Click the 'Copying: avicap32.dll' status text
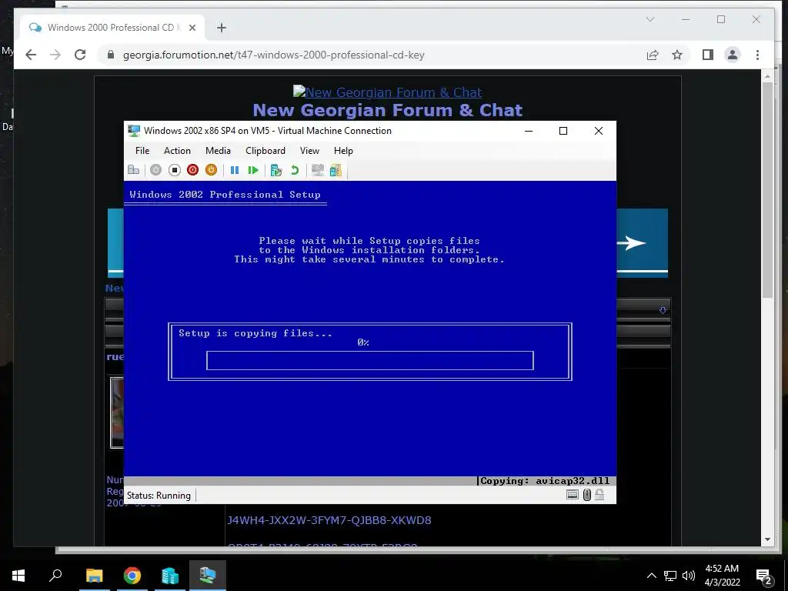 pos(545,481)
